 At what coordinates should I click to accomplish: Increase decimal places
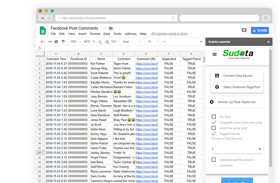106,42
